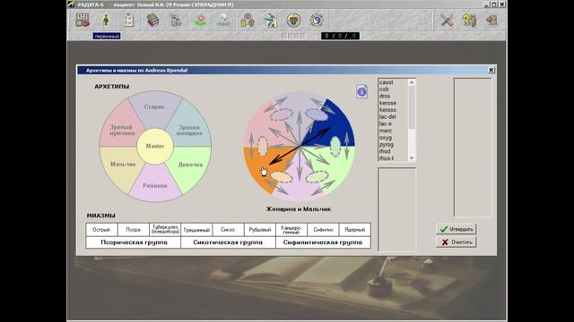Click remedy list scrollbar up arrow
Image resolution: width=574 pixels, height=322 pixels.
(412, 82)
